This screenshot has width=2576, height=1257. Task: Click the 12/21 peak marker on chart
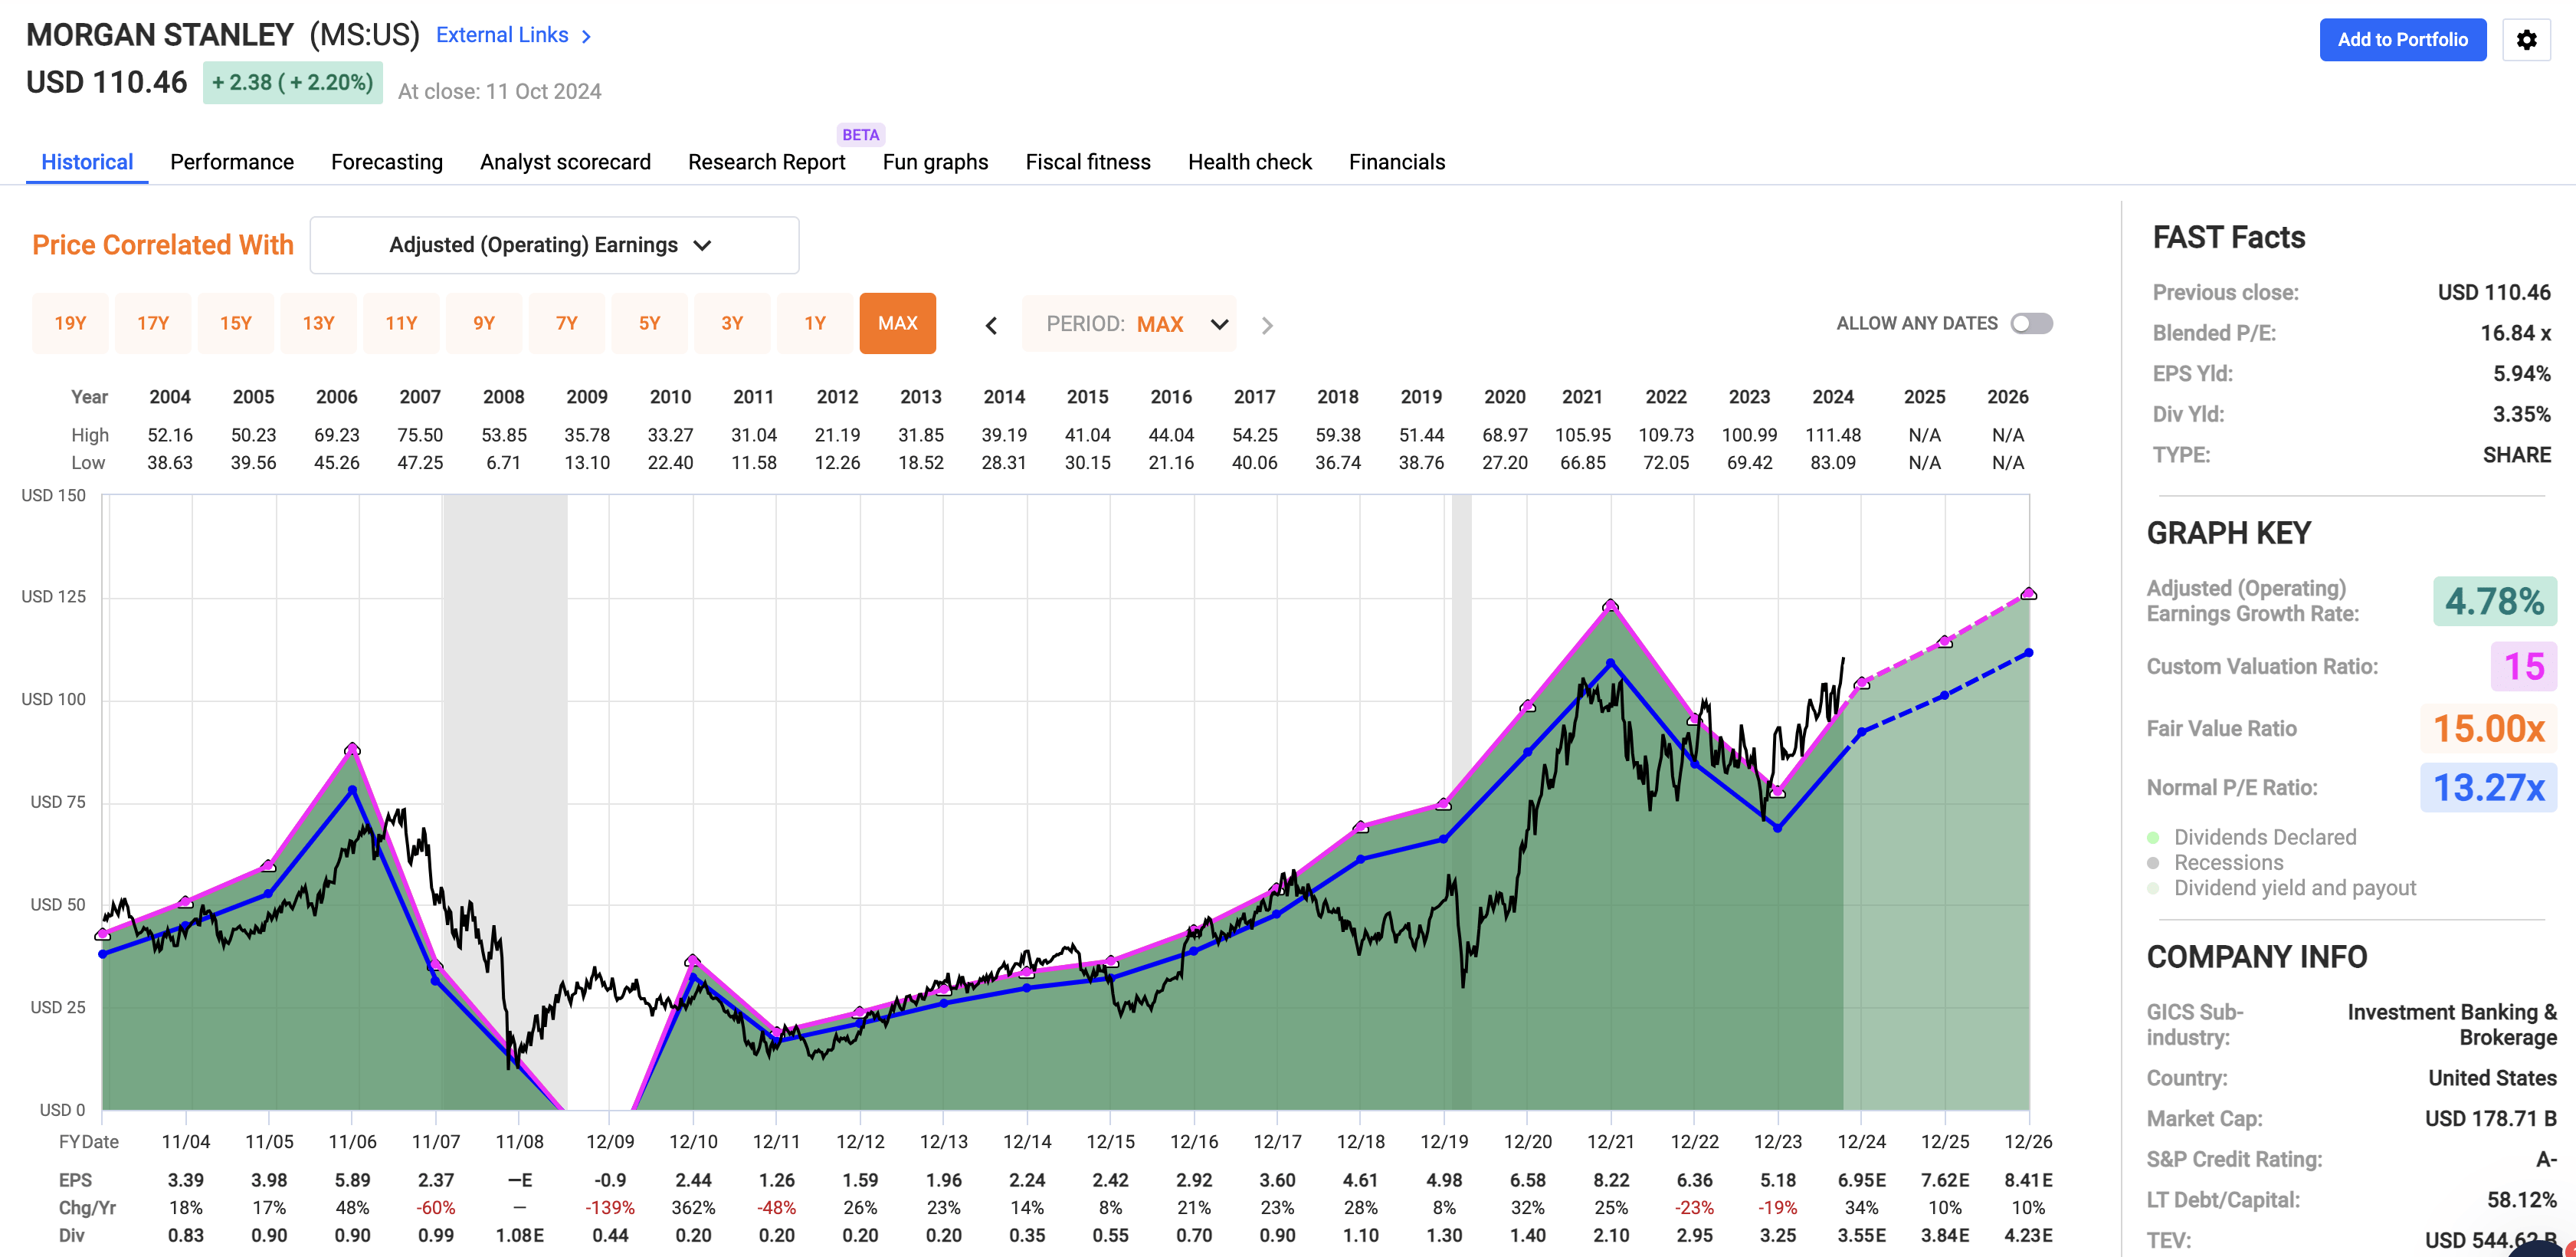(1610, 606)
